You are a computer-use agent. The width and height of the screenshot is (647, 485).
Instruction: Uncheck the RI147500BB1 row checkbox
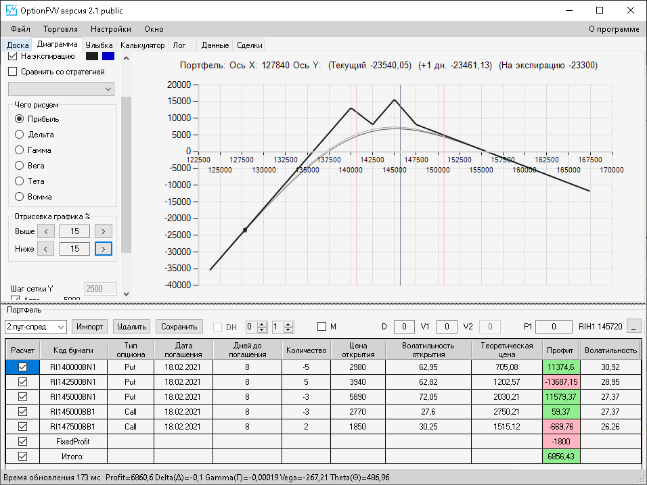tap(23, 426)
